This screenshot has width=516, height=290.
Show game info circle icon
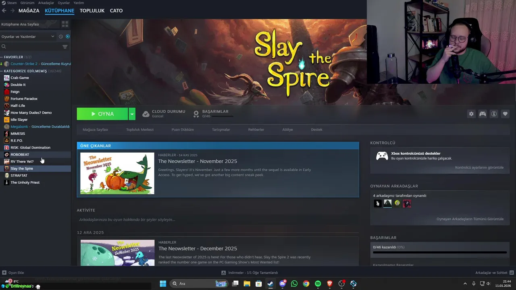tap(494, 114)
